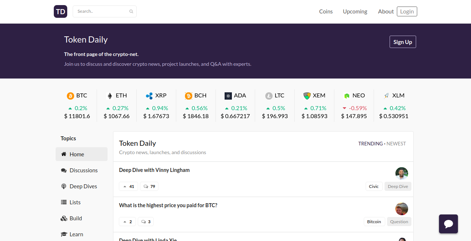Click the Bitcoin BTC coin icon
Viewport: 471px width, 241px height.
[x=71, y=96]
